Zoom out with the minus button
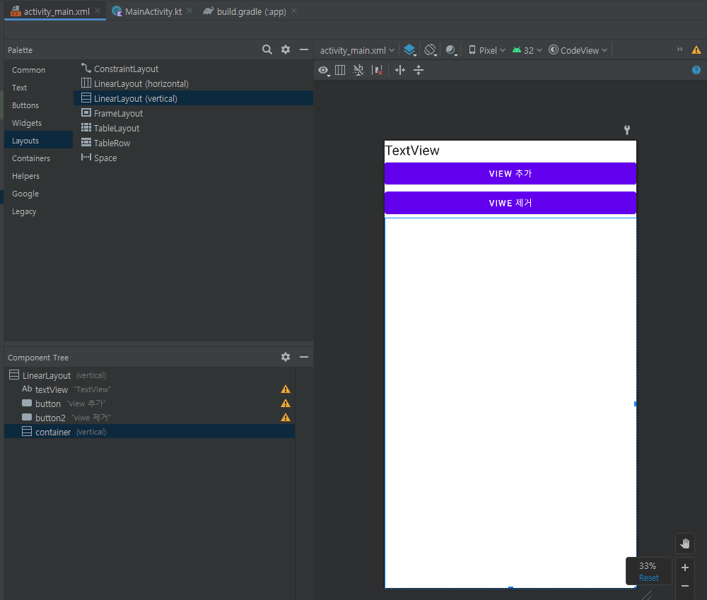Image resolution: width=707 pixels, height=600 pixels. pos(685,586)
